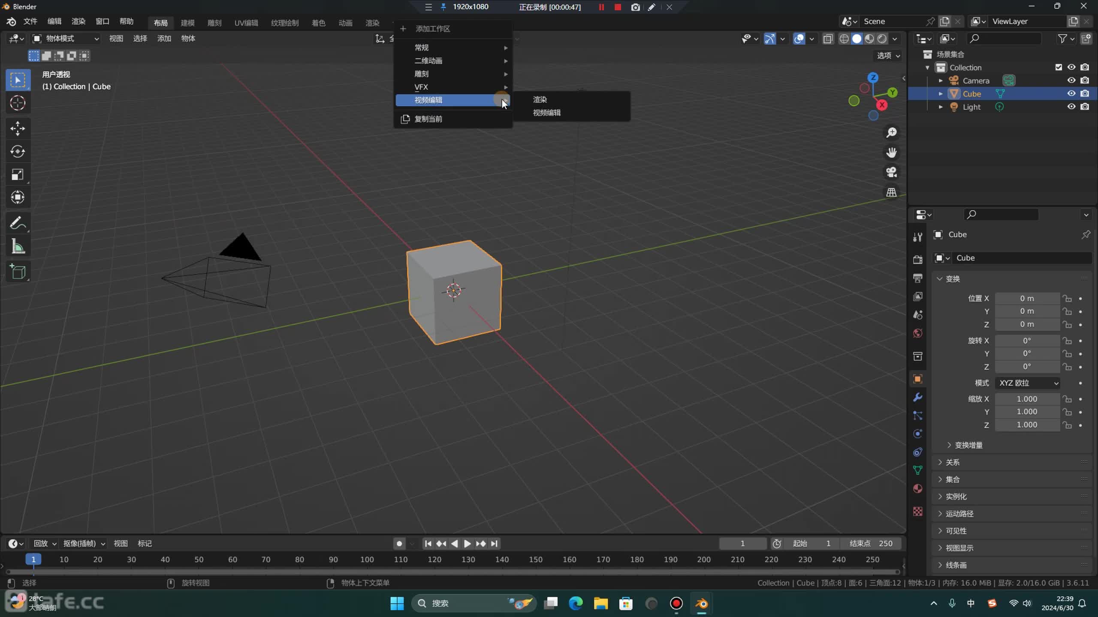Open the Object Data properties tab
Image resolution: width=1098 pixels, height=617 pixels.
(917, 470)
